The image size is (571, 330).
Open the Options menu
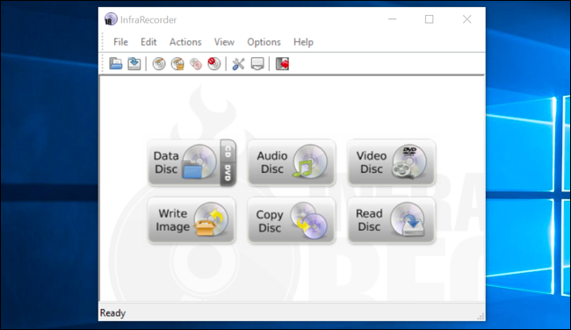264,42
